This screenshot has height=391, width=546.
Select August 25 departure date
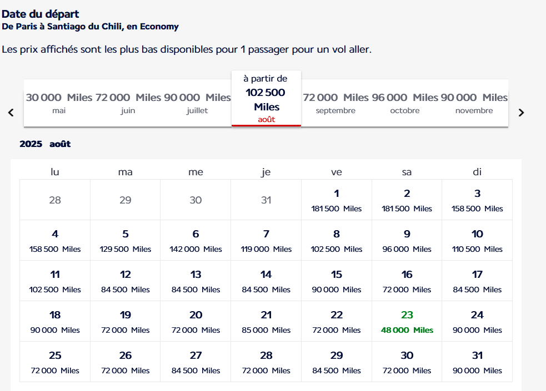(55, 362)
